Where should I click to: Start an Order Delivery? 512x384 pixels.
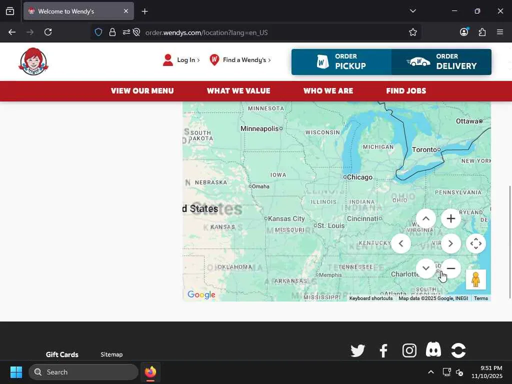point(441,62)
